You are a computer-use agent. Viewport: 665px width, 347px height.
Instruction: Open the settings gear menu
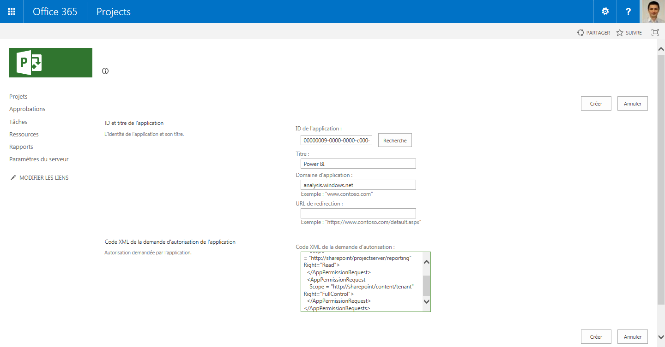(x=605, y=12)
